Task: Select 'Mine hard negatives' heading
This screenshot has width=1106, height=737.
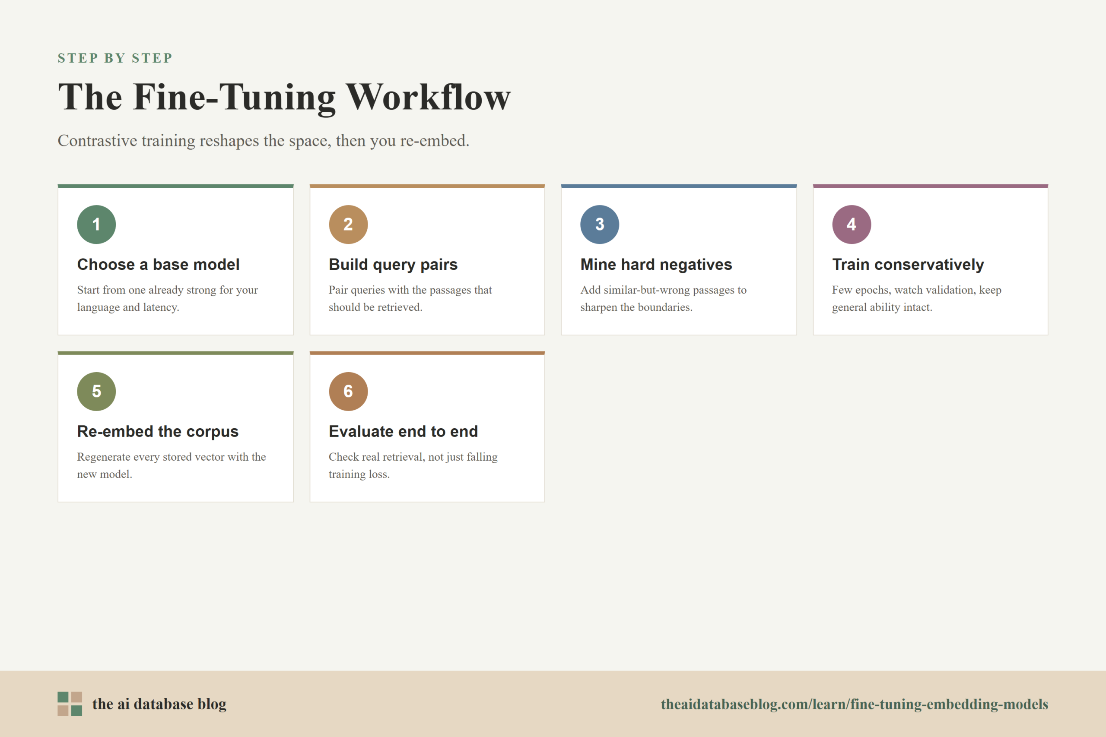Action: tap(656, 265)
